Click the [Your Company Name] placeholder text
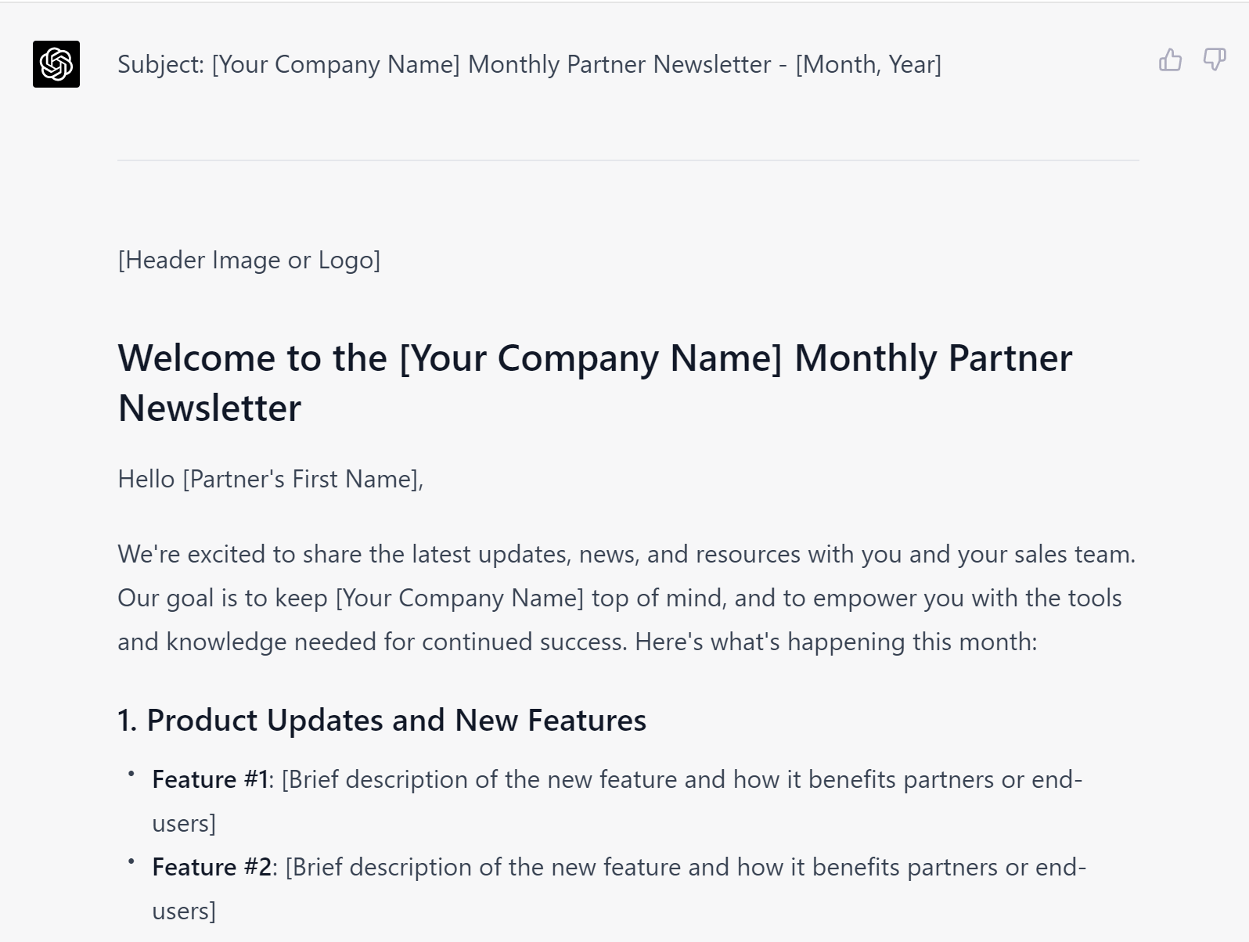The height and width of the screenshot is (942, 1249). click(337, 65)
